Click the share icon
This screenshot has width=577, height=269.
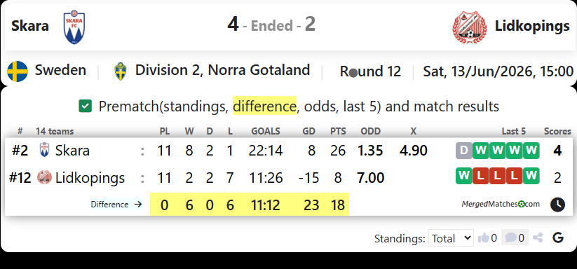(538, 238)
